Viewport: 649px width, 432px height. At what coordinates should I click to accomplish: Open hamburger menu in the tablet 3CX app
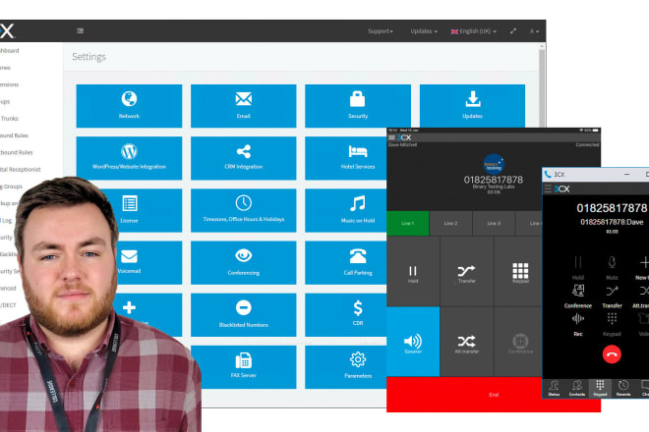click(x=391, y=137)
